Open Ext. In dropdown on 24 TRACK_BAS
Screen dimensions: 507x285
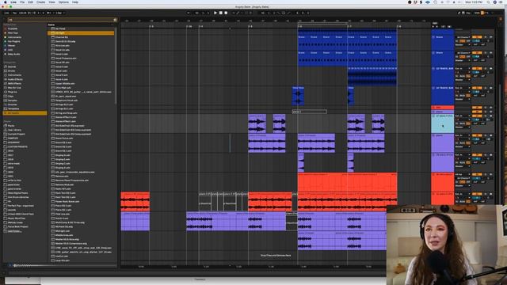pos(463,88)
